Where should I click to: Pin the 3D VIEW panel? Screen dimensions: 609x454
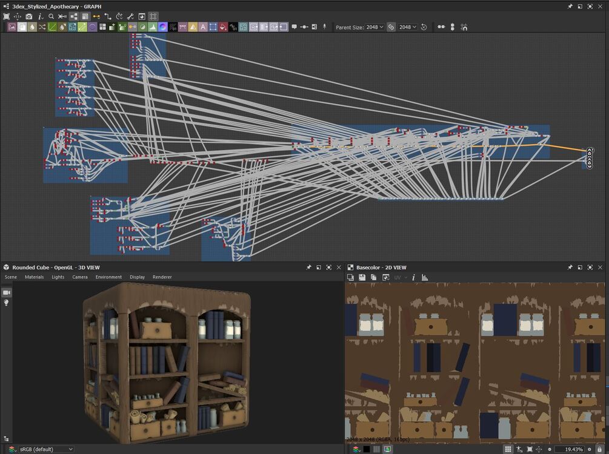tap(309, 268)
